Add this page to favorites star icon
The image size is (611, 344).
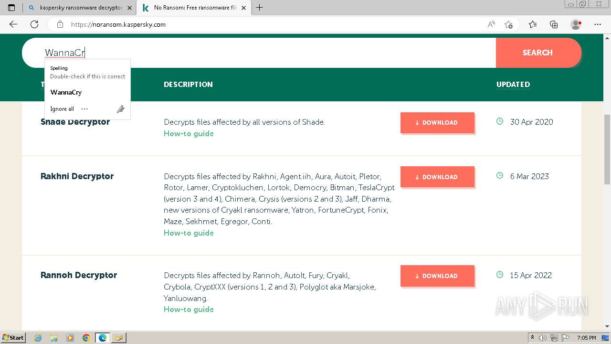[508, 24]
